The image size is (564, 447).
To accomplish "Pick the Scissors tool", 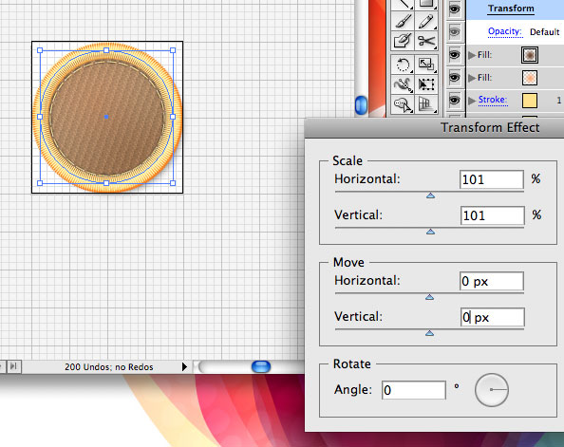I will tap(426, 41).
